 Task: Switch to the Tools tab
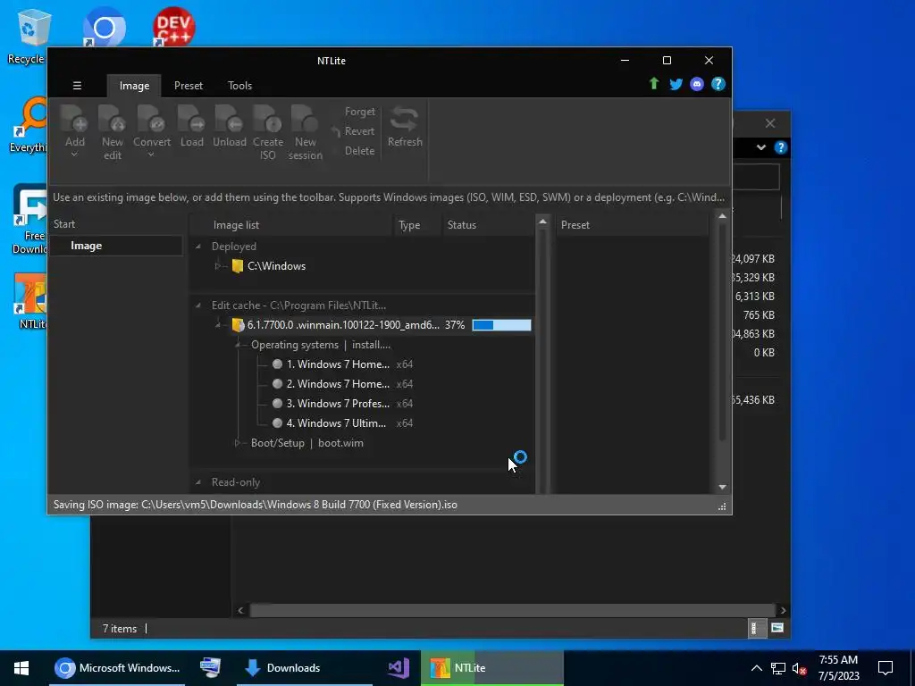pos(239,86)
